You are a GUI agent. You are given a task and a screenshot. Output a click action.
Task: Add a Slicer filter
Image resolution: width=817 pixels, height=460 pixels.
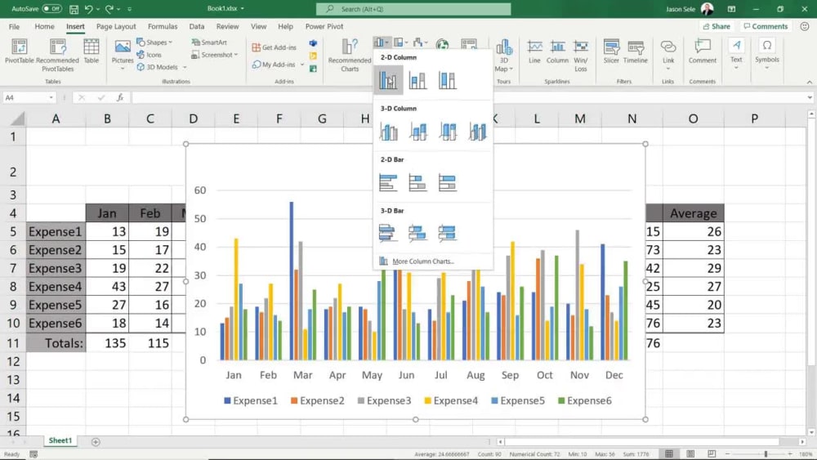pyautogui.click(x=611, y=52)
